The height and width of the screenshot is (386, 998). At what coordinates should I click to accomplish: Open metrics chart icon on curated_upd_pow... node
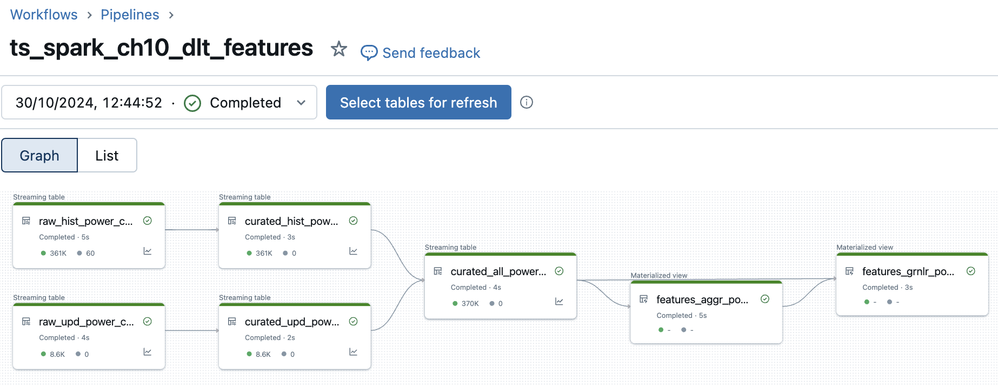pyautogui.click(x=354, y=352)
